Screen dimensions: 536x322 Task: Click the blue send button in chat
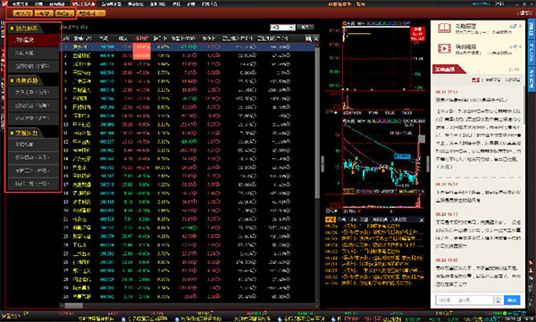point(512,300)
